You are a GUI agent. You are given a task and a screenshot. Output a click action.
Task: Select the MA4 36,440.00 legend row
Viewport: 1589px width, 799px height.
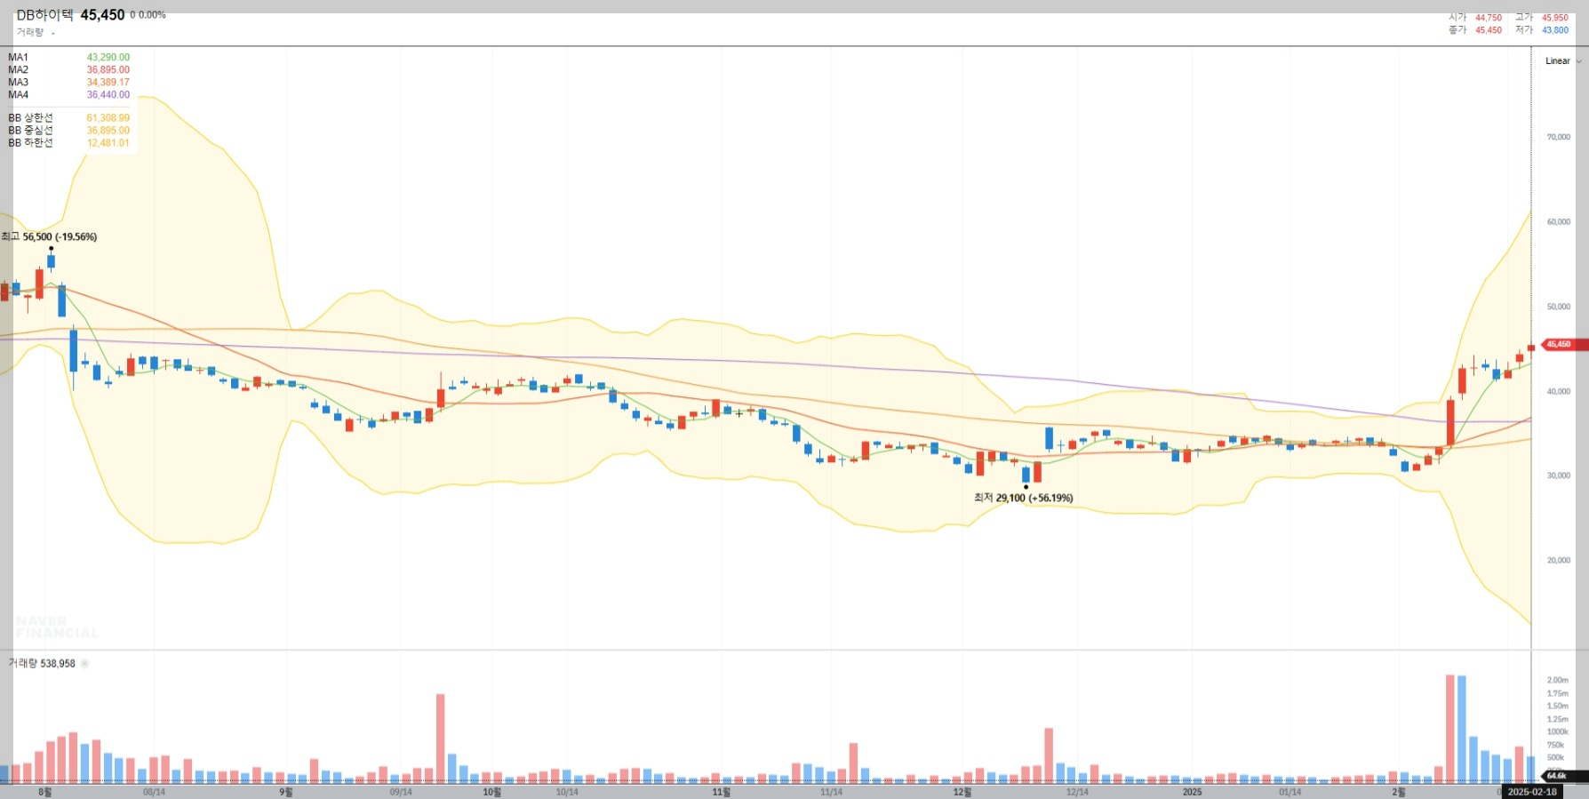click(68, 95)
